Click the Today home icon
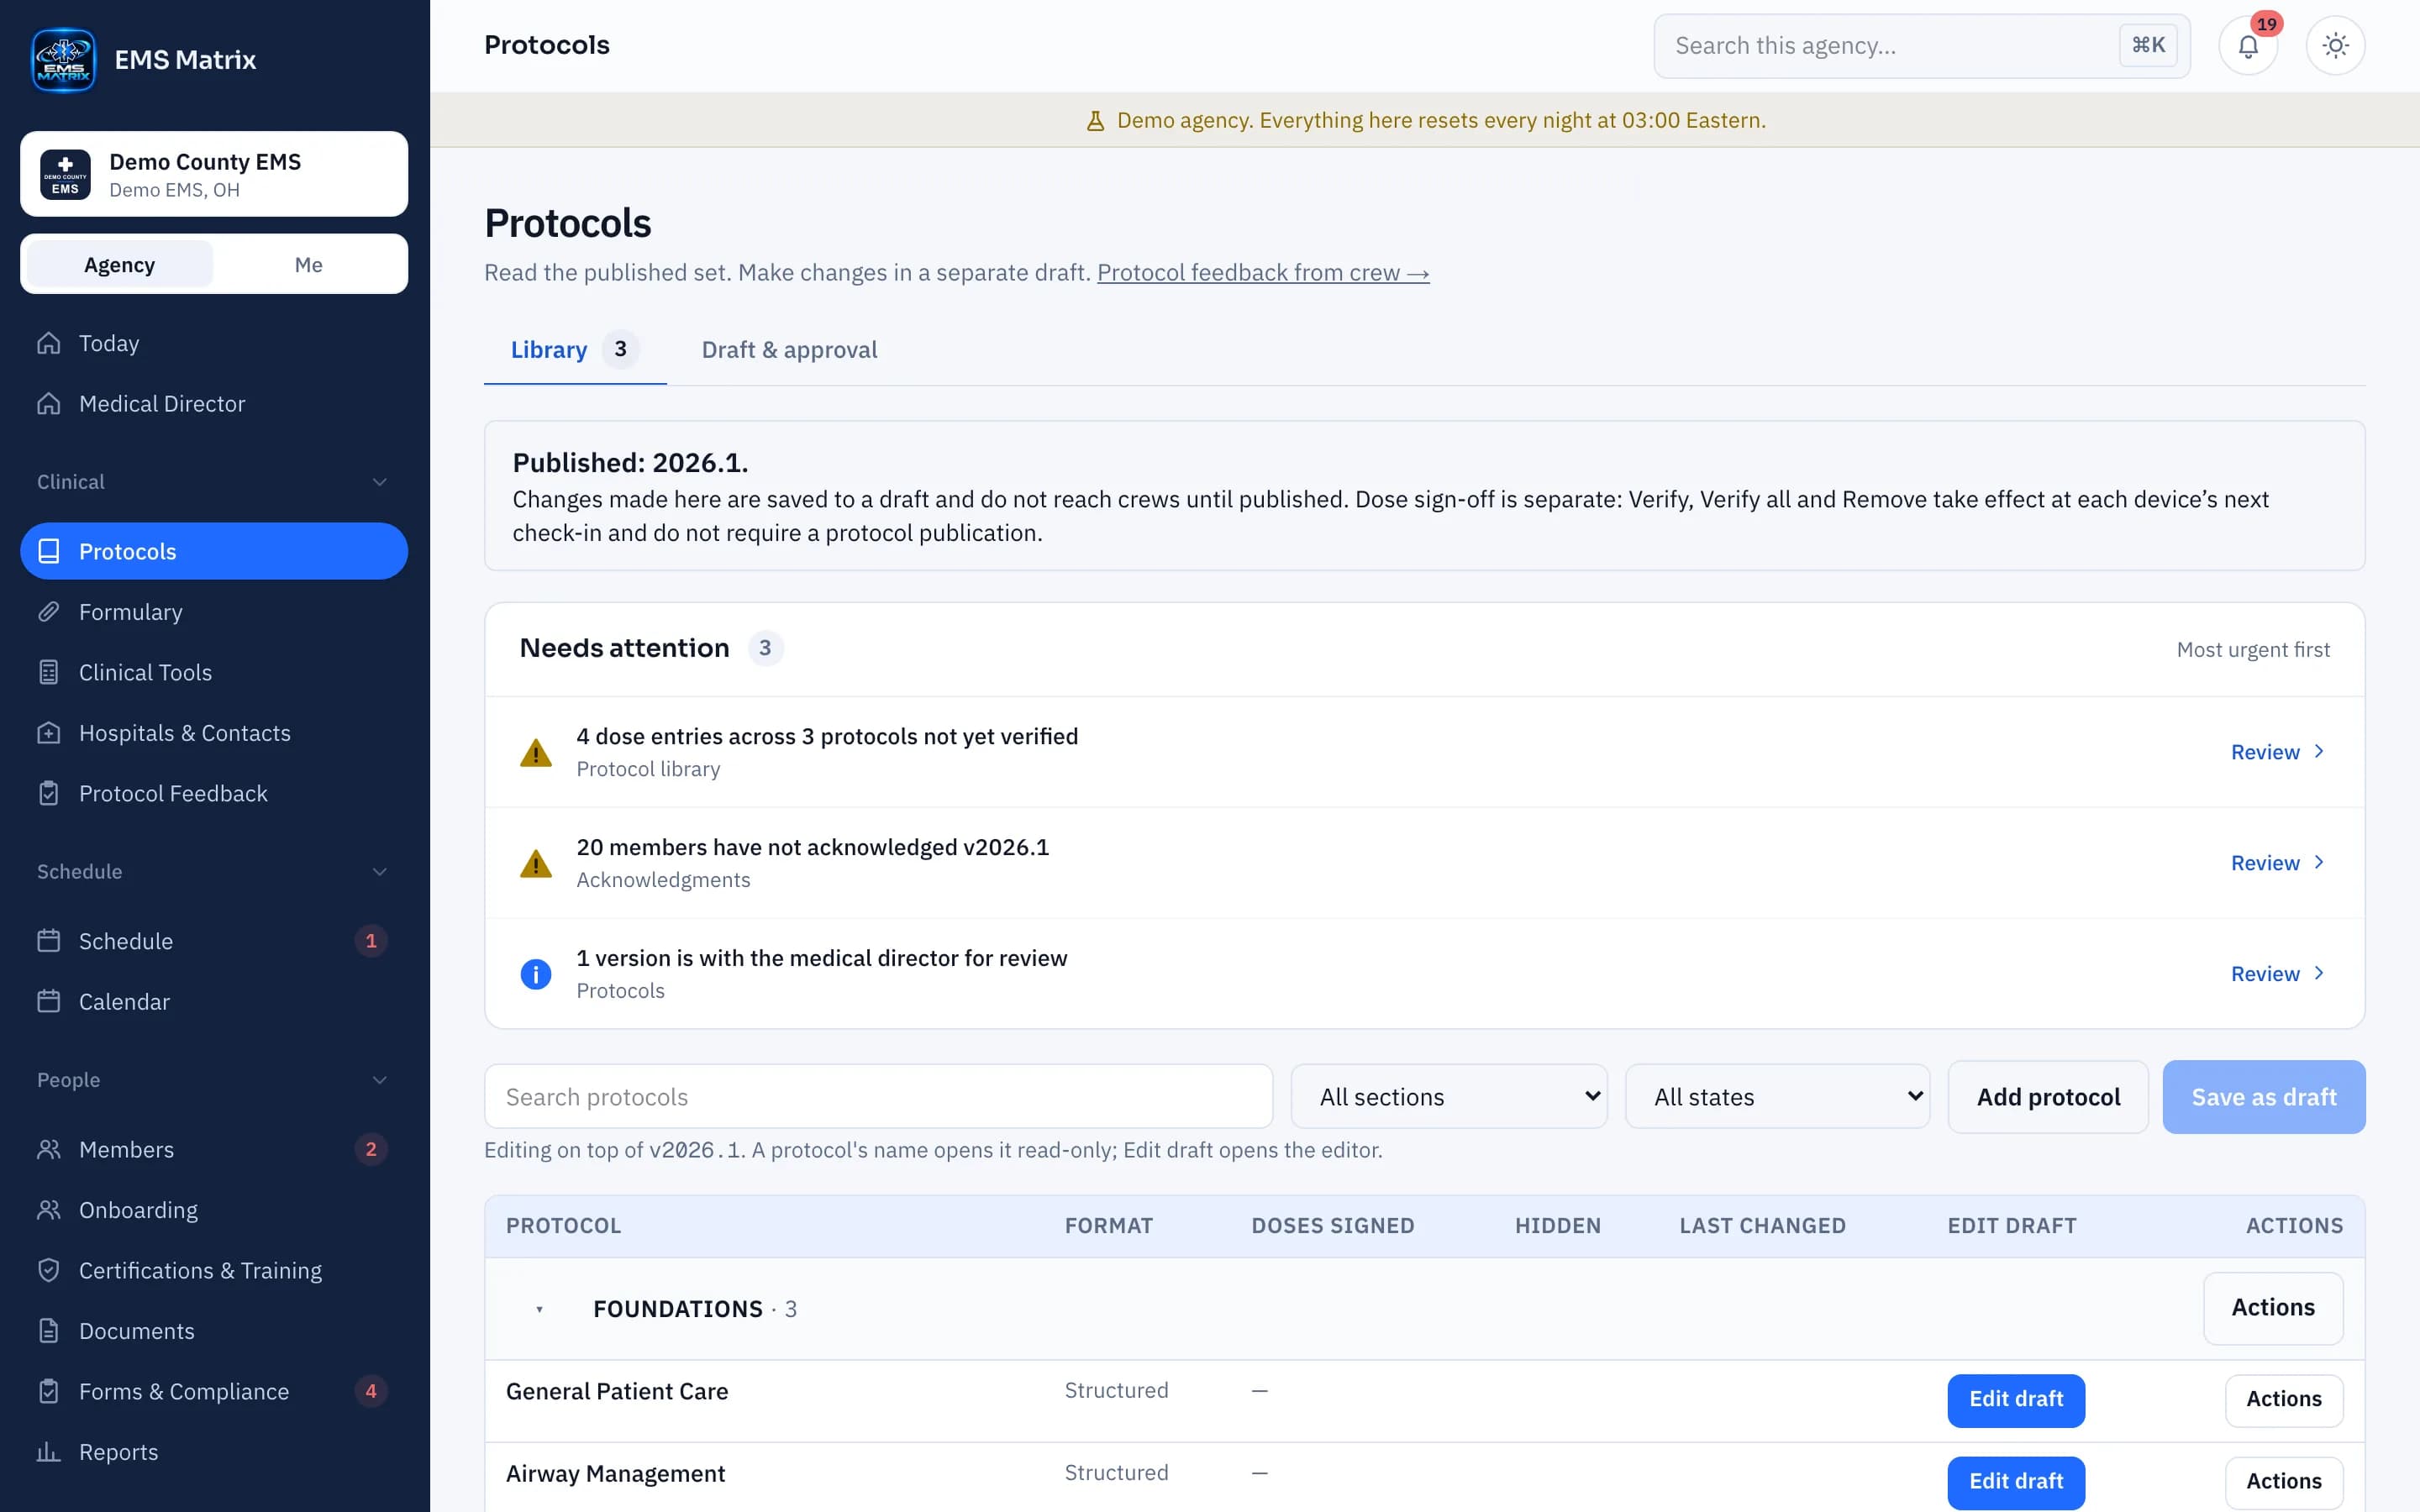Screen dimensions: 2420x1512 pos(49,343)
